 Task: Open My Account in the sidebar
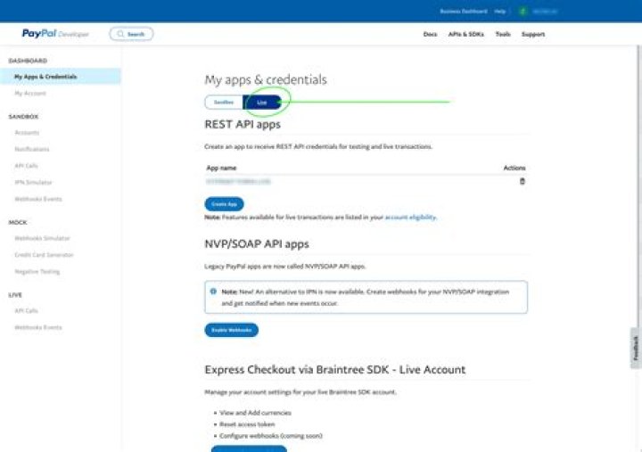click(30, 94)
